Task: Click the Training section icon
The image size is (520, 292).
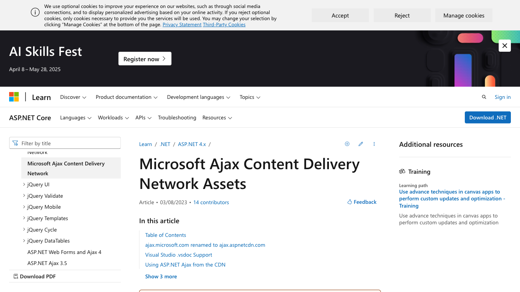Action: click(x=402, y=171)
